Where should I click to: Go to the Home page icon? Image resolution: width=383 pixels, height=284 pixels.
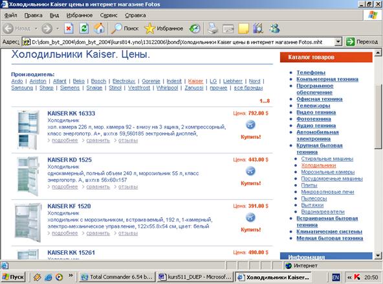[x=99, y=29]
